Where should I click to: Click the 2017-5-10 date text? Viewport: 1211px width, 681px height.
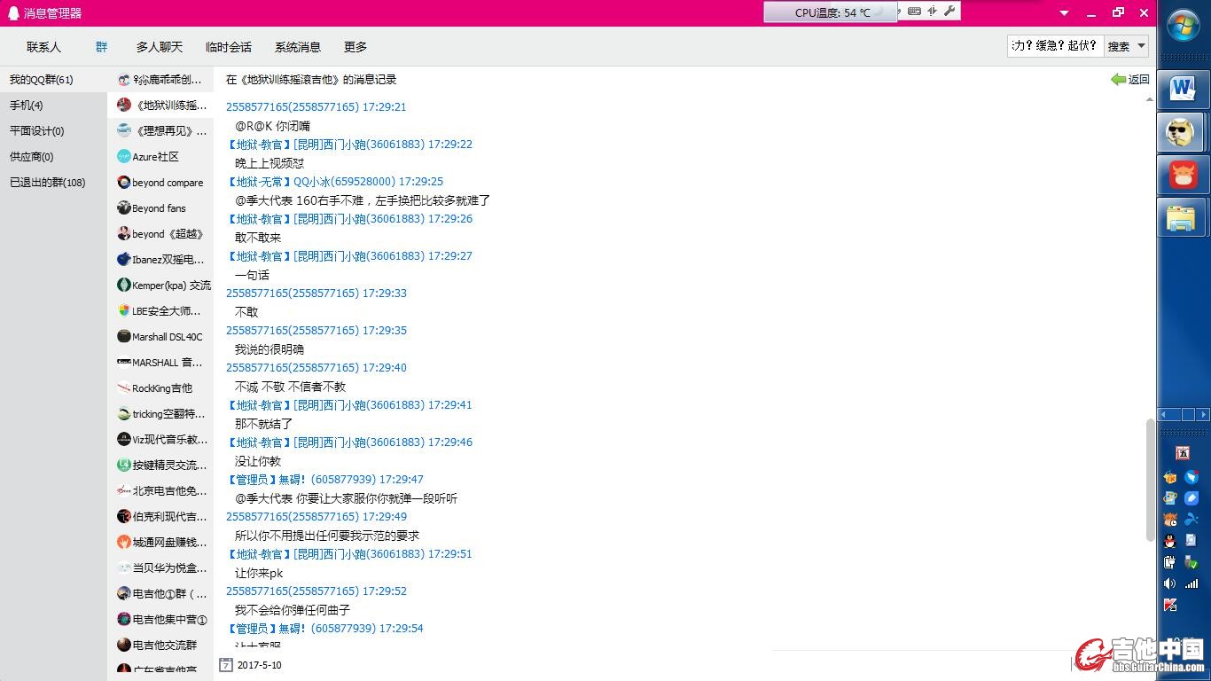[x=259, y=665]
